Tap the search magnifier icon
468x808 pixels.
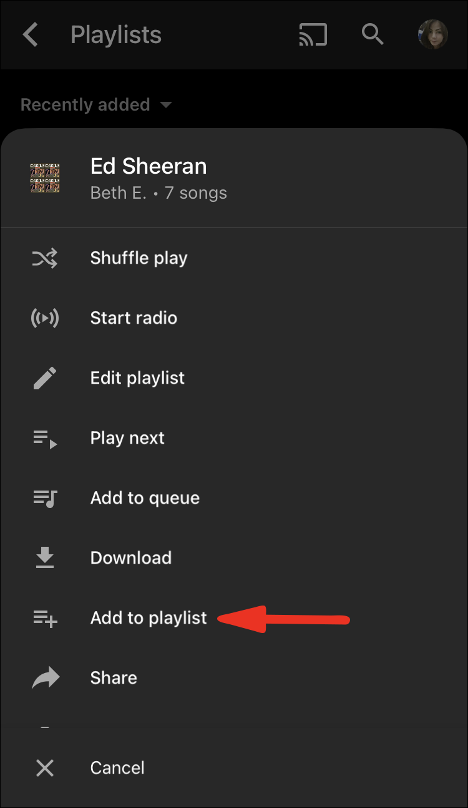click(373, 35)
